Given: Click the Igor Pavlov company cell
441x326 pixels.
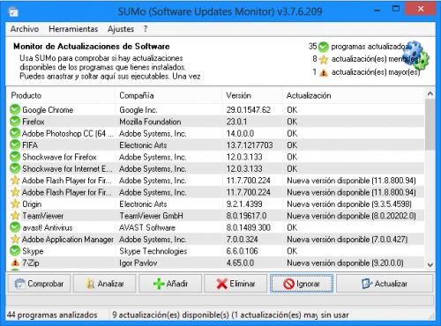Looking at the screenshot, I should [x=138, y=263].
